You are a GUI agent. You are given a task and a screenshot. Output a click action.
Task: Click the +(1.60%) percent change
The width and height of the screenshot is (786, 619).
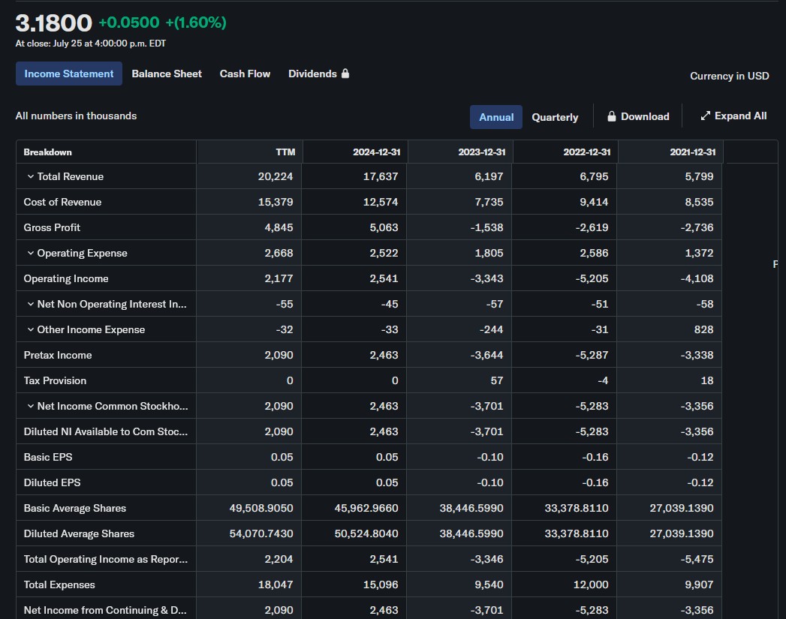click(x=196, y=23)
